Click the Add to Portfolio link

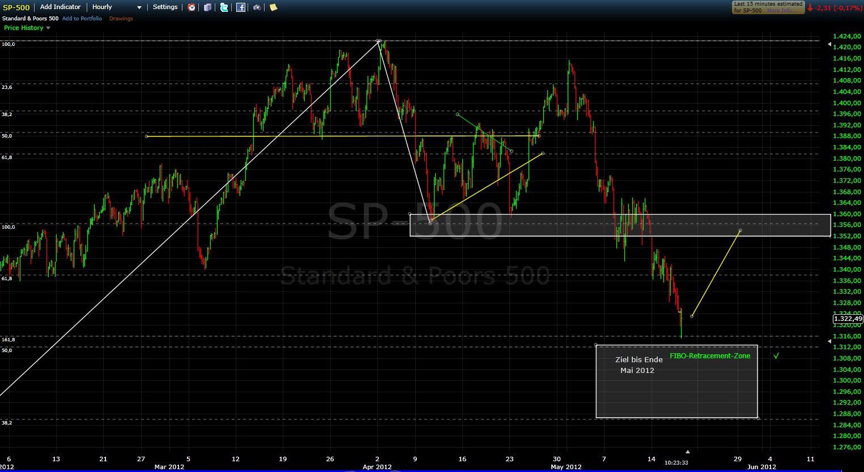[x=82, y=19]
